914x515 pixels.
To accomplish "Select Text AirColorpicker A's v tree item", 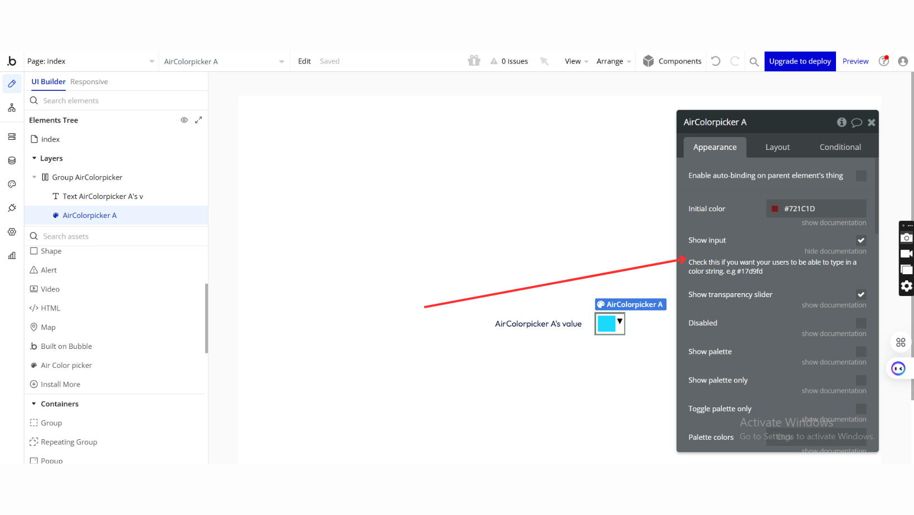I will (x=103, y=196).
